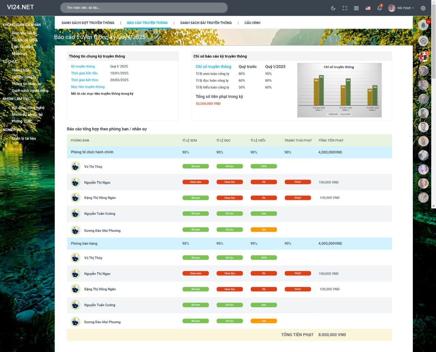Open Phòng TCHC workgroup link

pyautogui.click(x=22, y=122)
